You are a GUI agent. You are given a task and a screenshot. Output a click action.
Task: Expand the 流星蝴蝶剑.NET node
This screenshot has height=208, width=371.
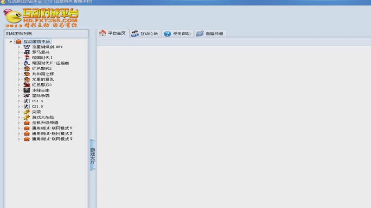click(x=19, y=47)
